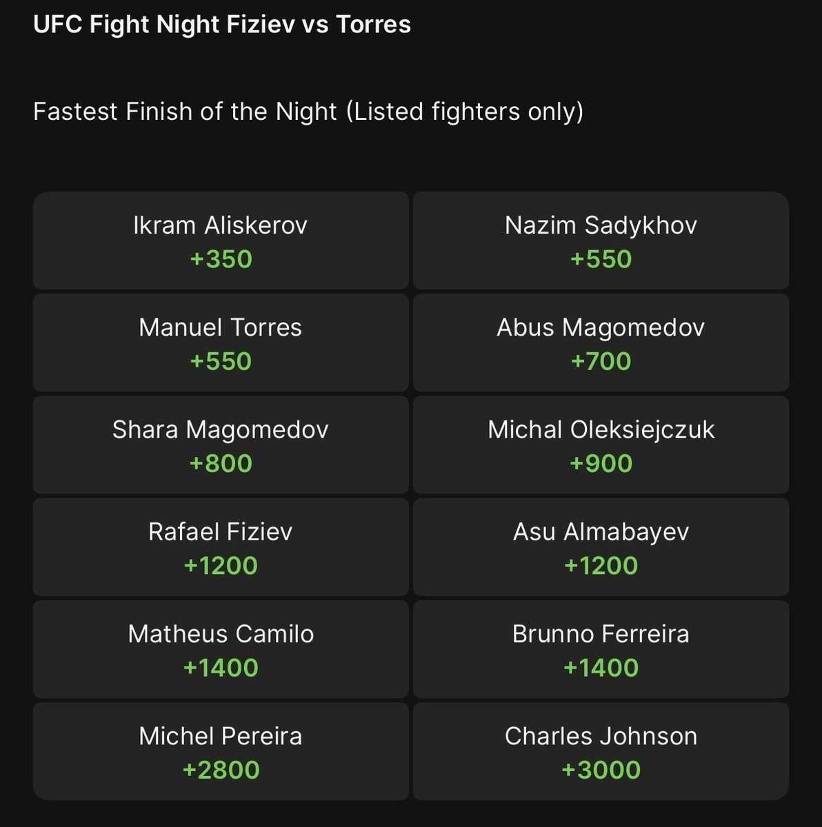
Task: Select Shara Magomedov at +800
Action: coord(221,445)
